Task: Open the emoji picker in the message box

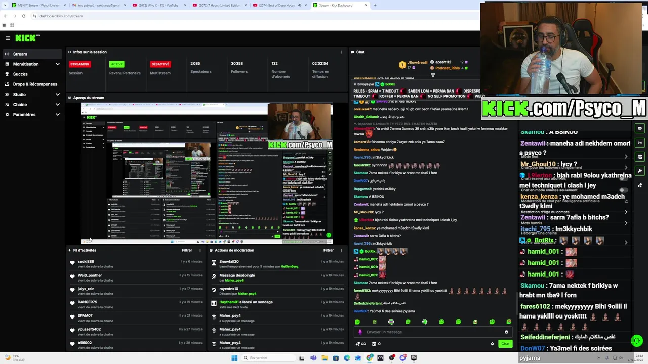Action: pyautogui.click(x=506, y=332)
